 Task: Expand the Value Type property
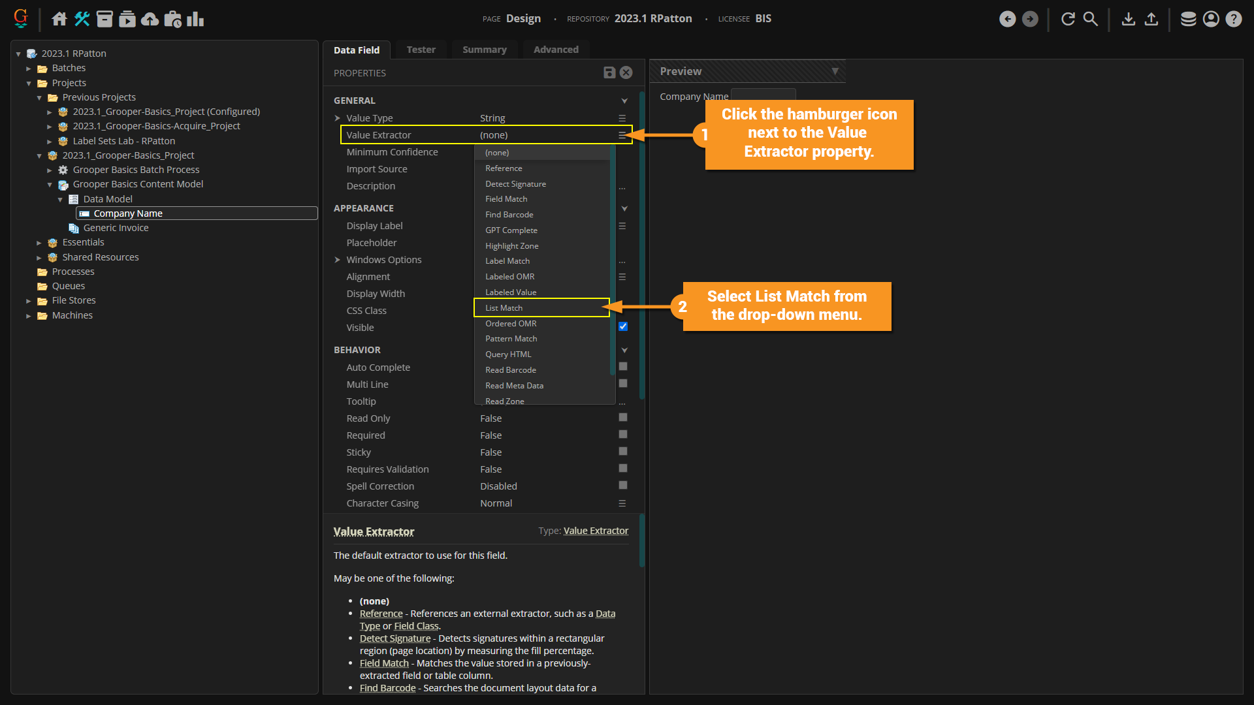(338, 118)
